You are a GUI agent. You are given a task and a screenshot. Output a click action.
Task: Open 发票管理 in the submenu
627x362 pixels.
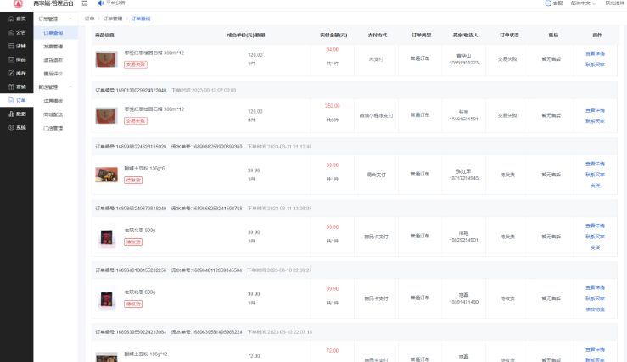(x=53, y=47)
